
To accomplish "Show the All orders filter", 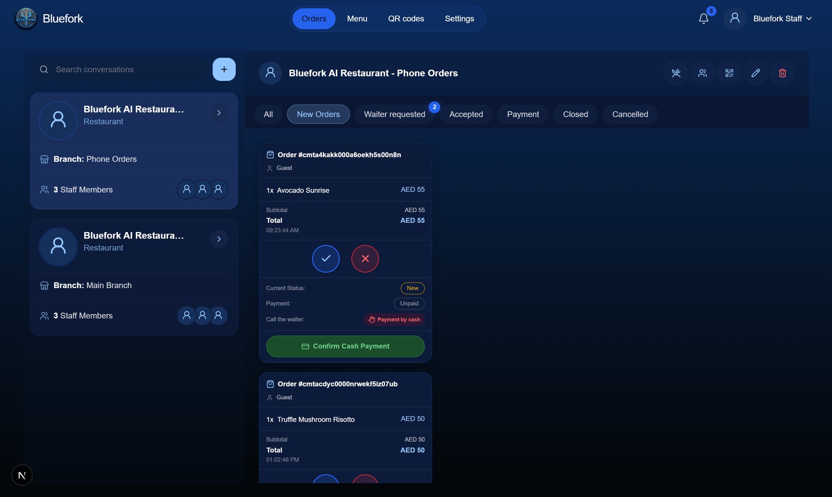I will point(268,114).
